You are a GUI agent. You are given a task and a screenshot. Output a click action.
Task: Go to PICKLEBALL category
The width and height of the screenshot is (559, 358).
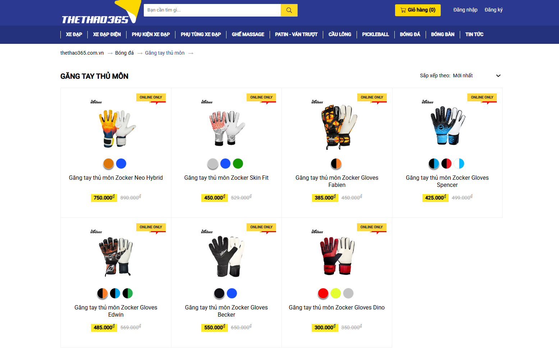pyautogui.click(x=375, y=35)
